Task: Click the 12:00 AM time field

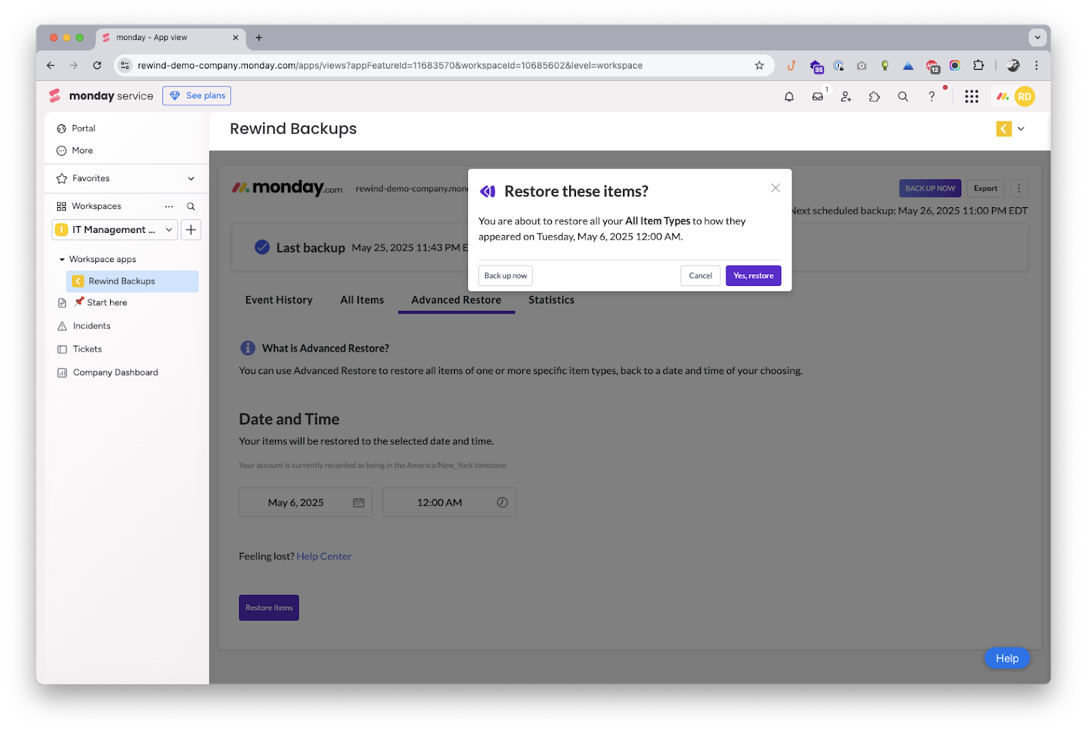Action: [449, 502]
